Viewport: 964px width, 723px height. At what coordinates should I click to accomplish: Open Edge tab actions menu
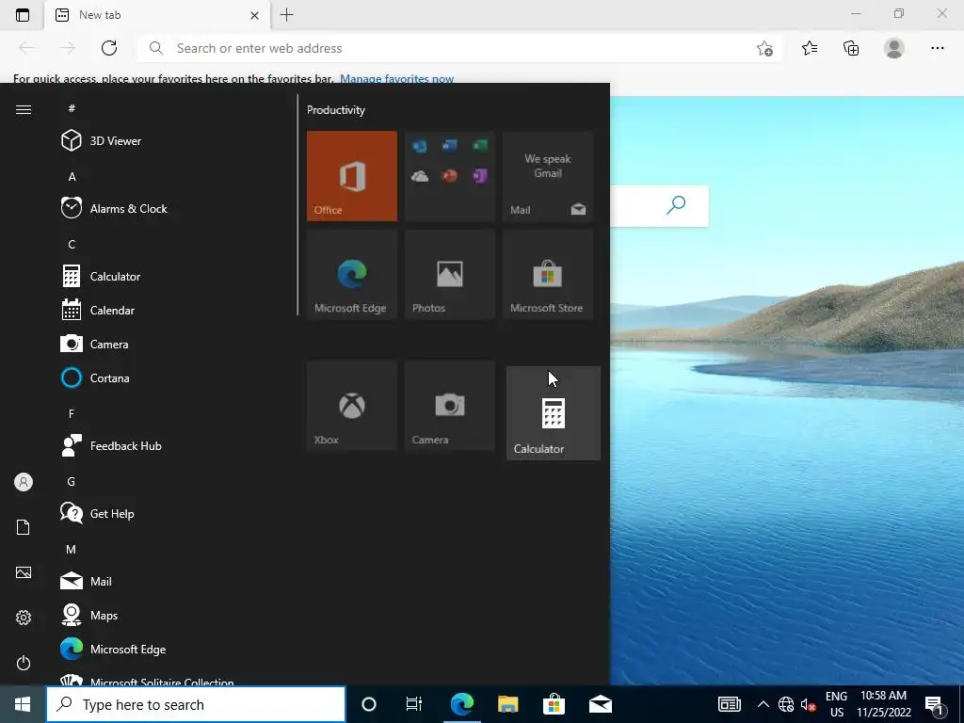pyautogui.click(x=23, y=15)
